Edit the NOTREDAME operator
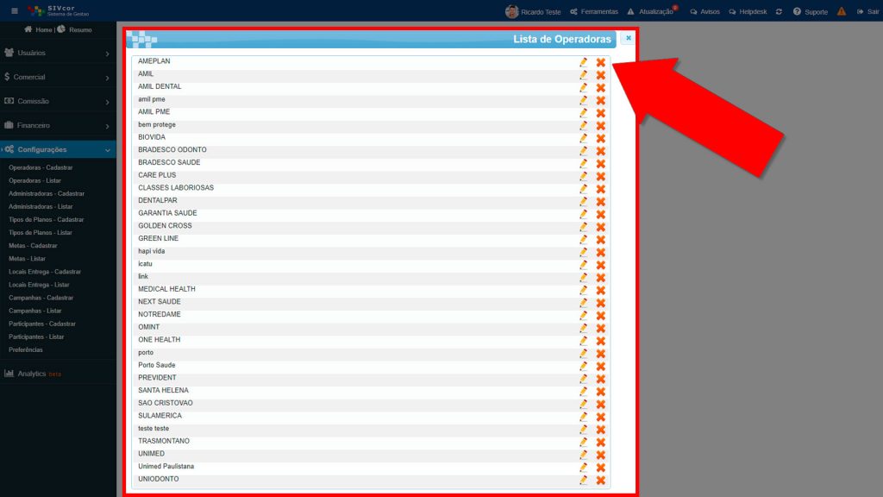 click(584, 316)
